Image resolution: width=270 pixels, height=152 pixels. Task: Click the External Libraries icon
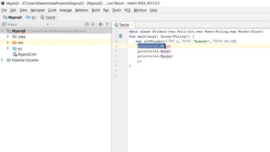pyautogui.click(x=8, y=60)
